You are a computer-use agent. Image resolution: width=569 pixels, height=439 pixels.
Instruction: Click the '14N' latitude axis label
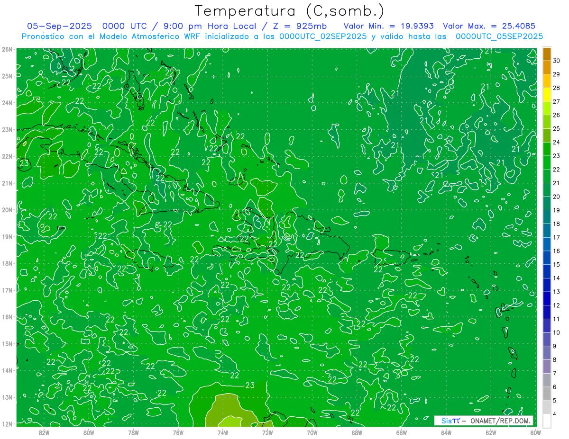click(7, 370)
